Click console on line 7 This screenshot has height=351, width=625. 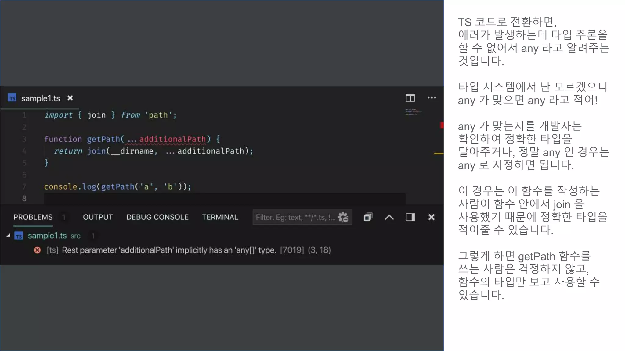tap(60, 187)
